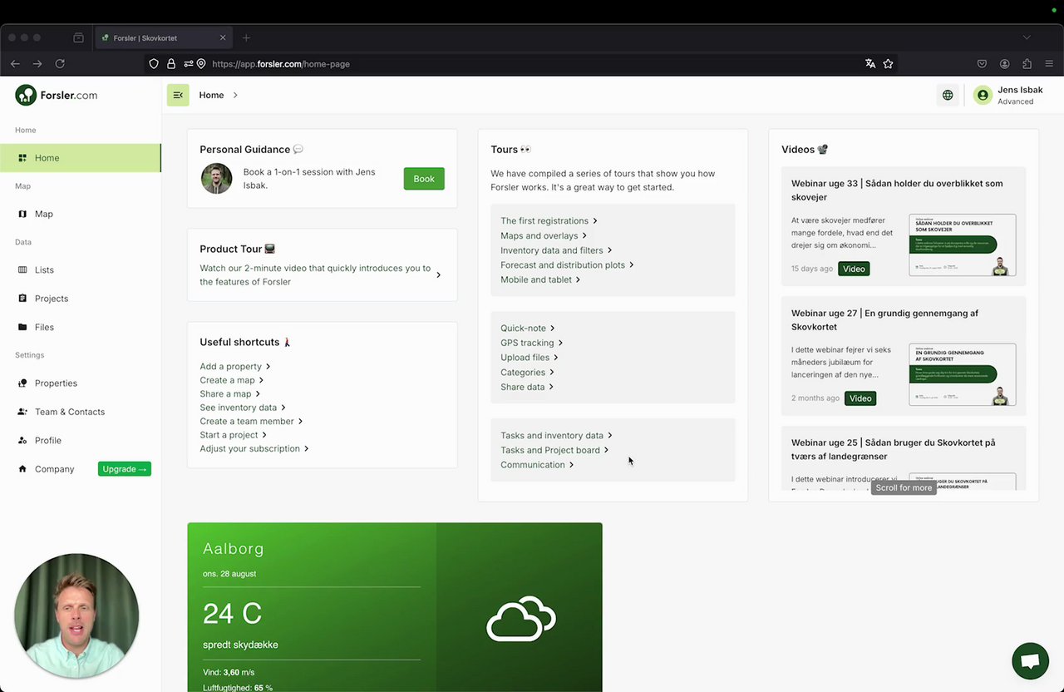The height and width of the screenshot is (692, 1064).
Task: Open the Share a map shortcut
Action: (229, 393)
